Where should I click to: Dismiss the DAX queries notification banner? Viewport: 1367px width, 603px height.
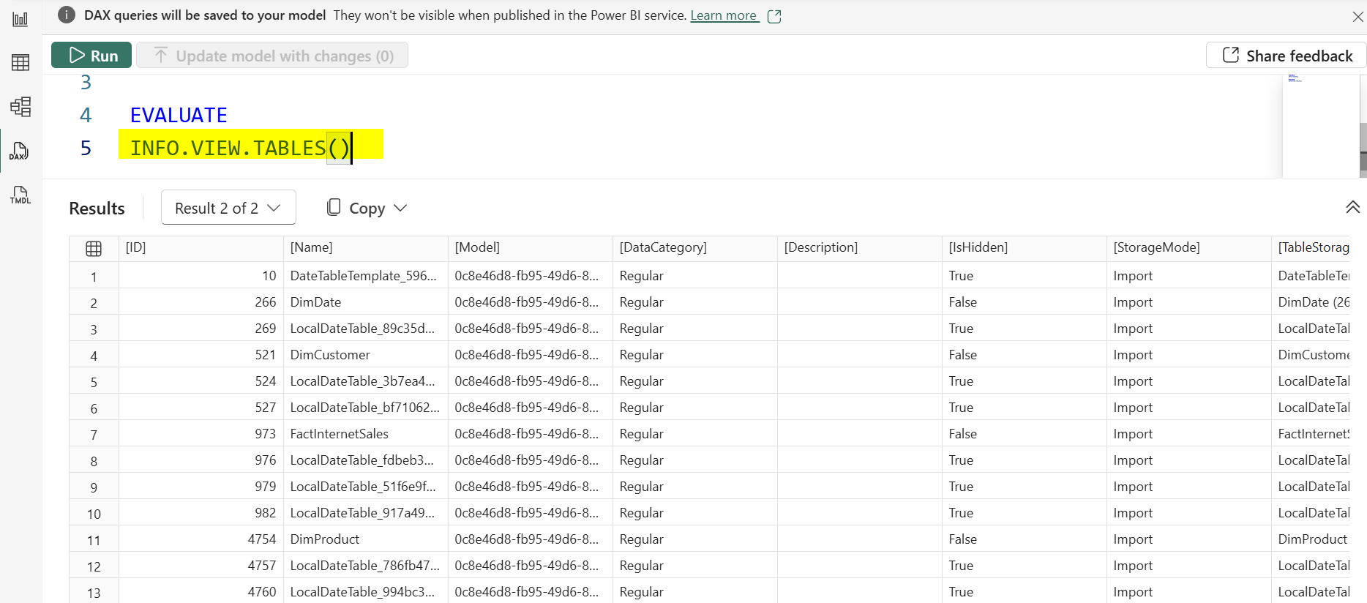(1357, 16)
